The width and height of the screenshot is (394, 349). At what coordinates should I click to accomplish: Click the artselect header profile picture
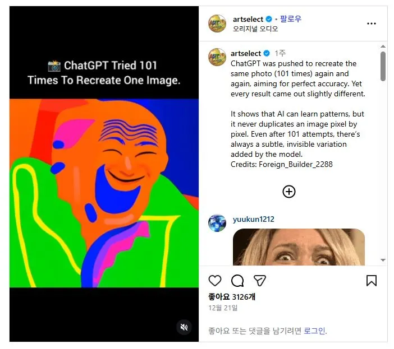click(x=217, y=24)
